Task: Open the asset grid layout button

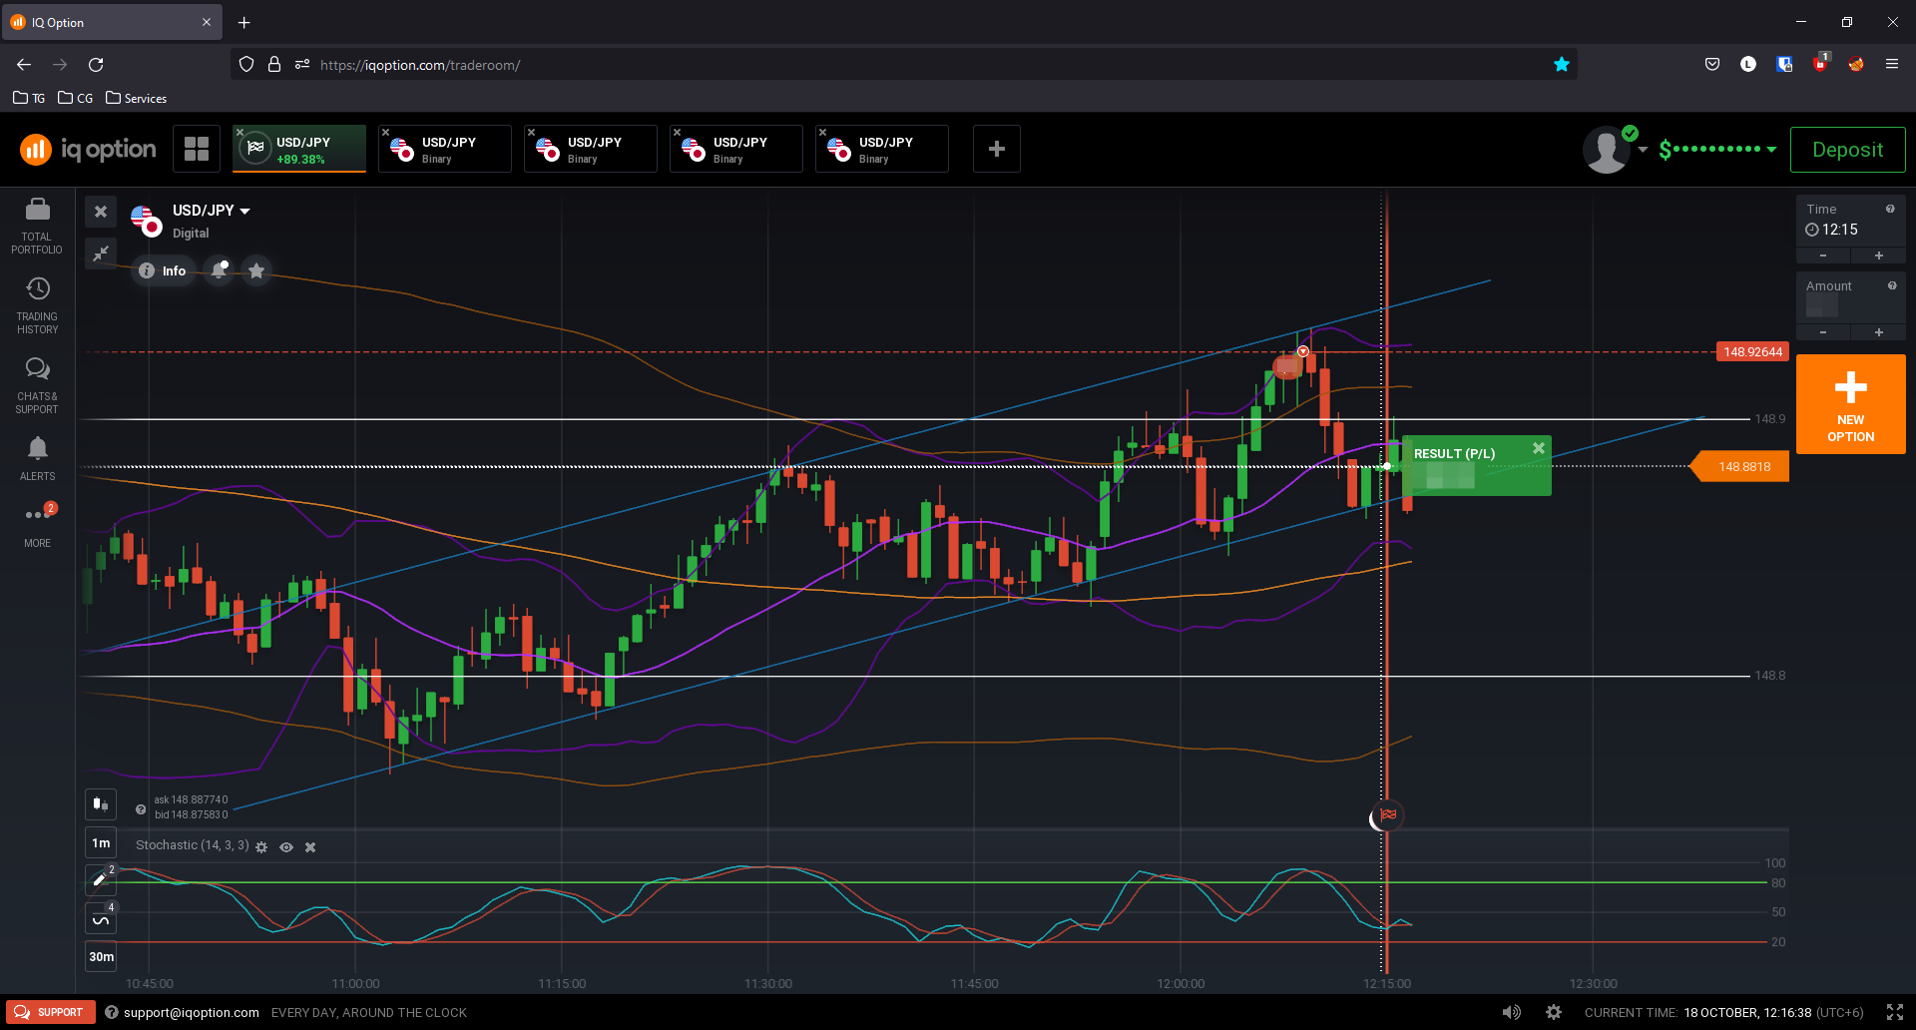Action: click(x=197, y=149)
